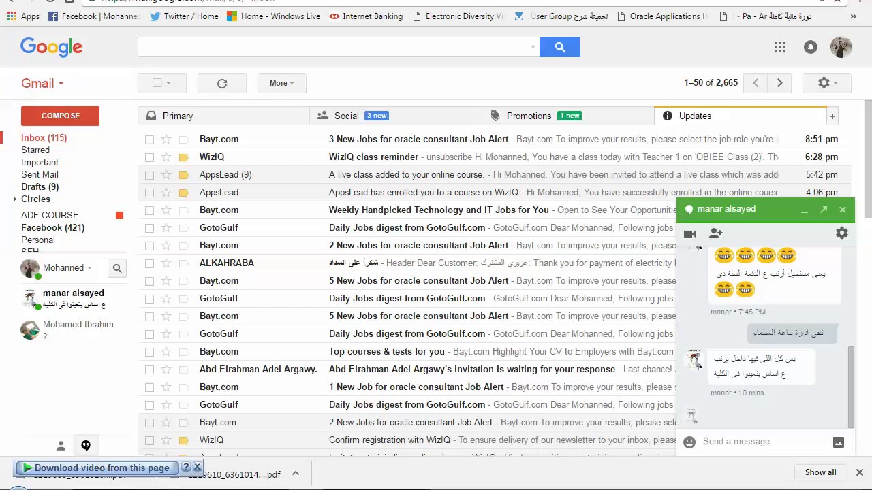Open Google notifications bell

tap(810, 47)
